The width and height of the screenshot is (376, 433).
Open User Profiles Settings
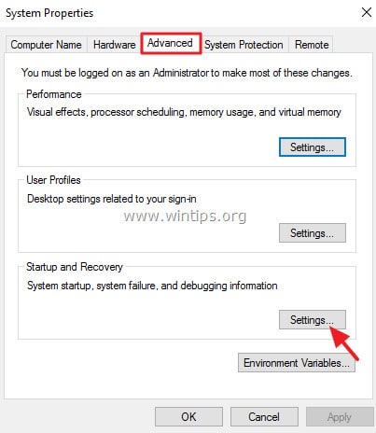313,233
